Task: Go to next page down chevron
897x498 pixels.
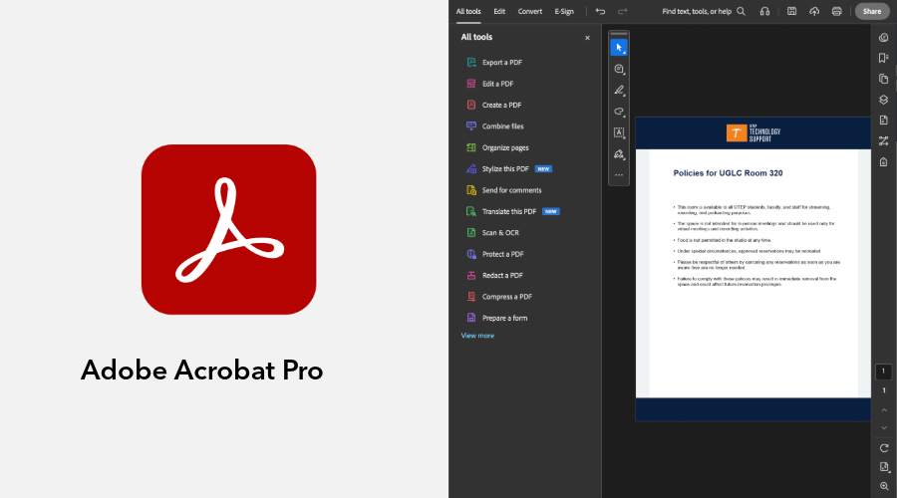Action: pos(884,427)
